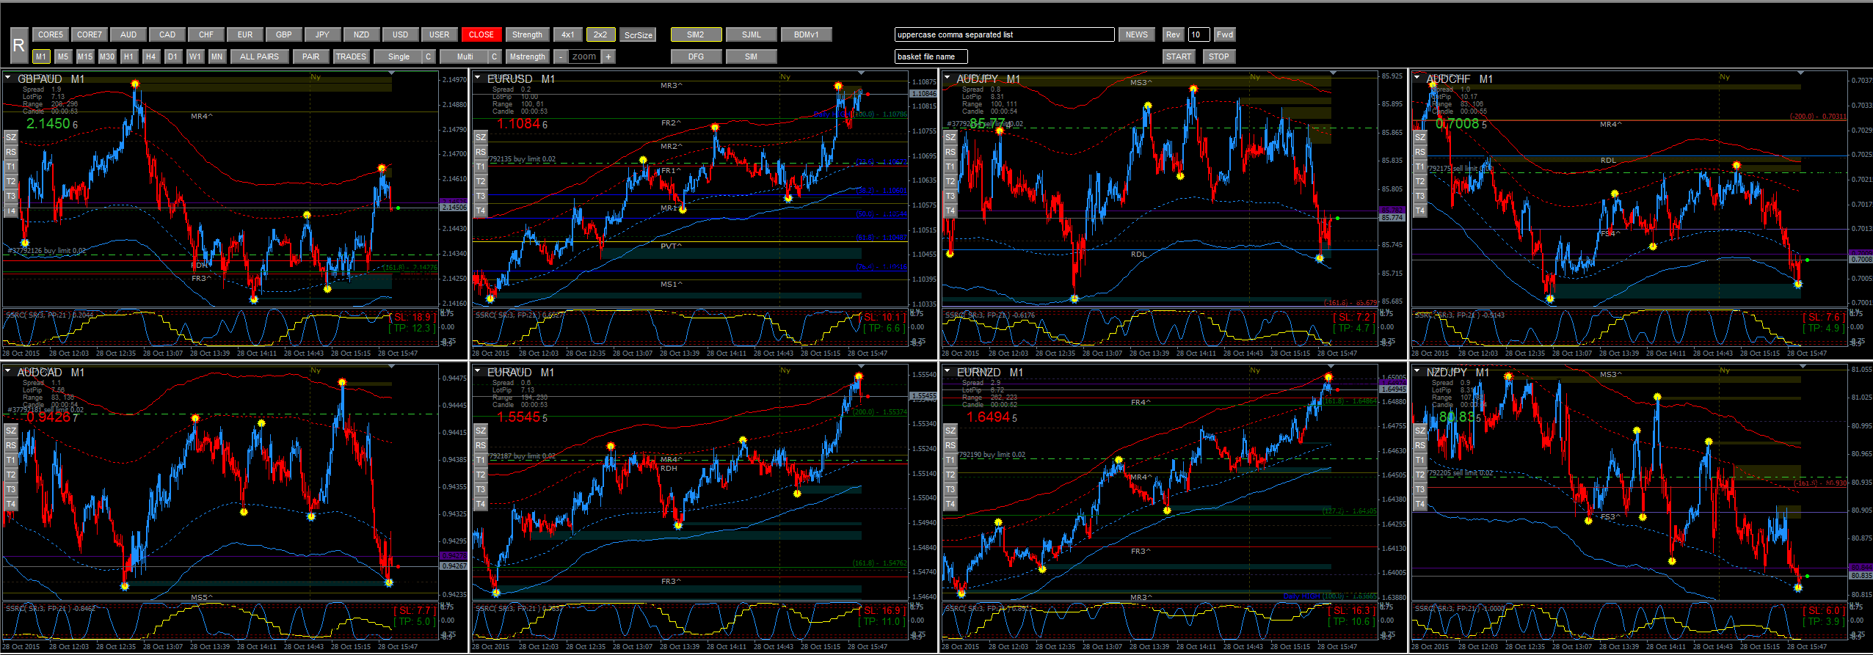Filter charts by EUR currency
This screenshot has width=1873, height=655.
(x=245, y=34)
